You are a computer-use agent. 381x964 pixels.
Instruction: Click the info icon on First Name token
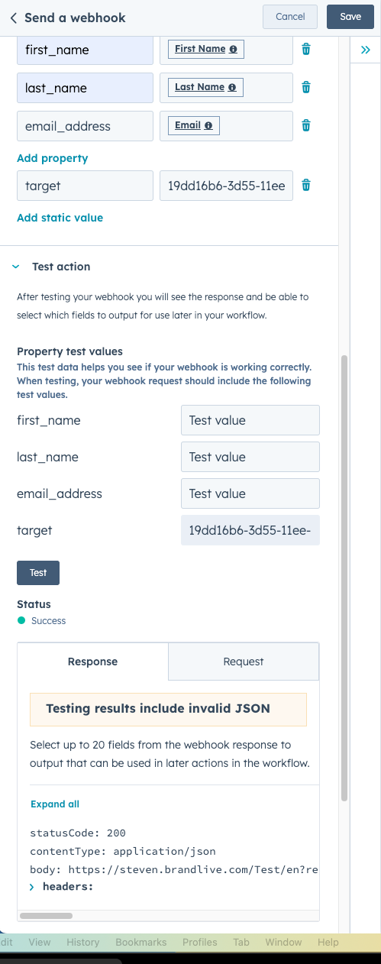233,50
